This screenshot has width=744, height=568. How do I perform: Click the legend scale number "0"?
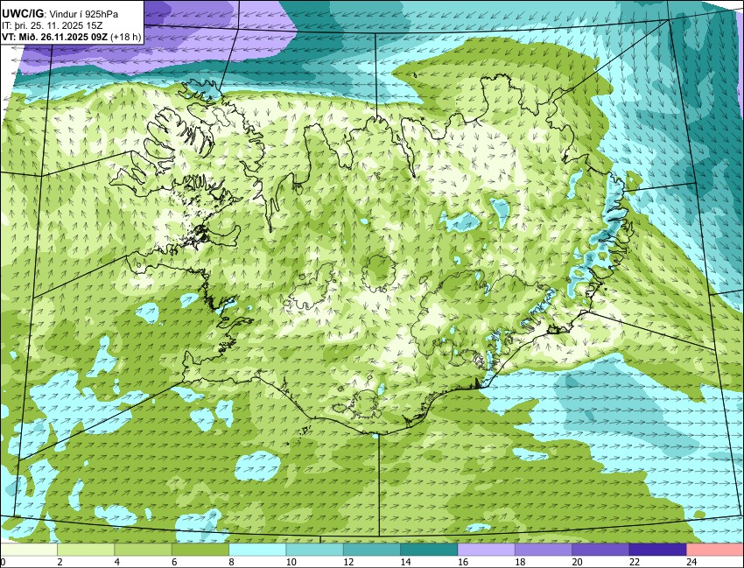click(x=3, y=562)
